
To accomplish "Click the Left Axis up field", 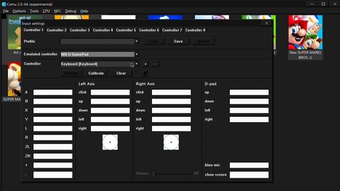I will (110, 101).
